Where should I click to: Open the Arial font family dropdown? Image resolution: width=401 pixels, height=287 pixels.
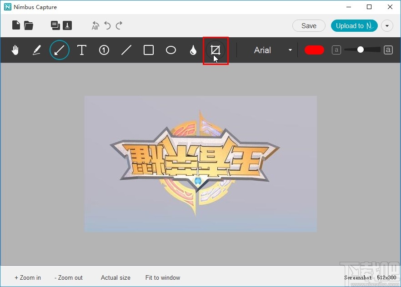coord(290,50)
